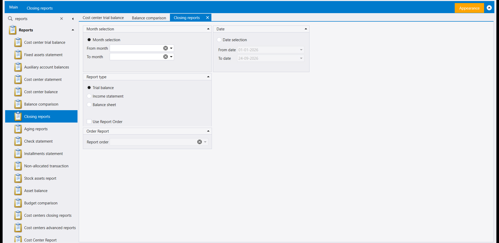Screen dimensions: 499x243
Task: Click the Aging reports icon
Action: coord(18,129)
